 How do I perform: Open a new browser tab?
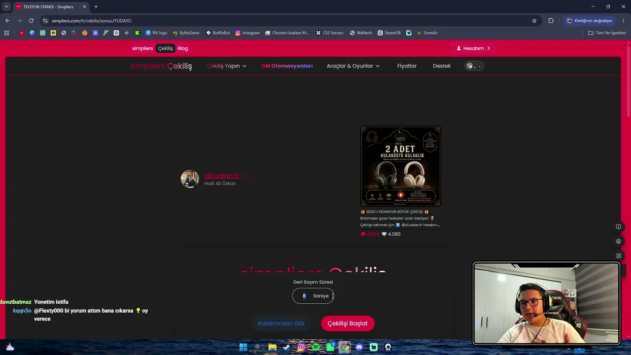[x=96, y=7]
